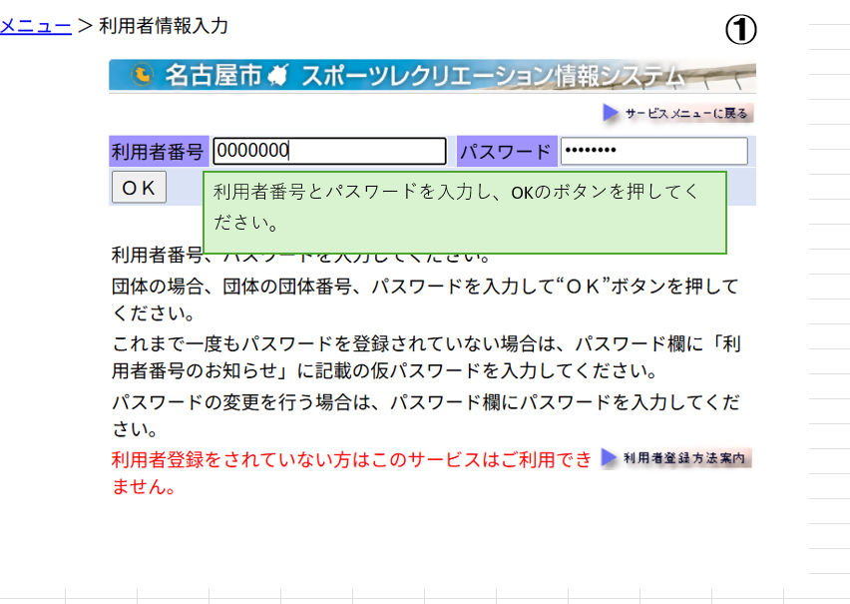Viewport: 850px width, 604px height.
Task: Click the パスワード purple label
Action: pos(505,152)
